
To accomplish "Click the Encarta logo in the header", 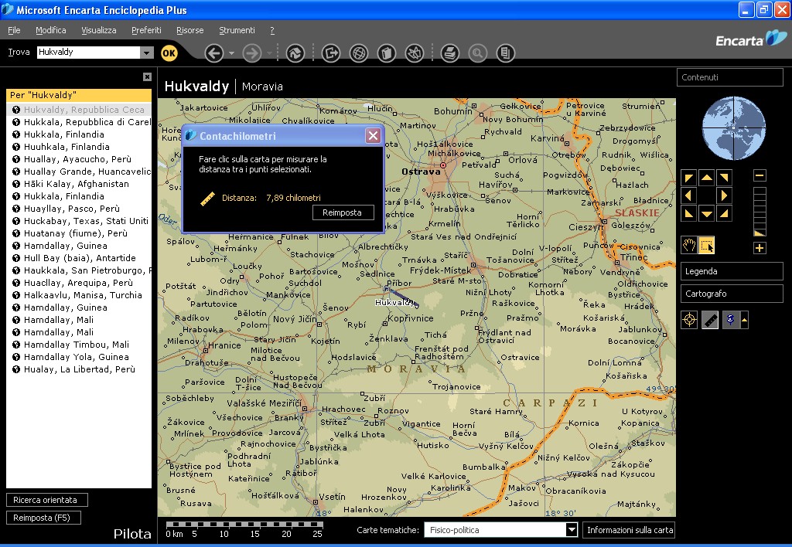I will 751,39.
